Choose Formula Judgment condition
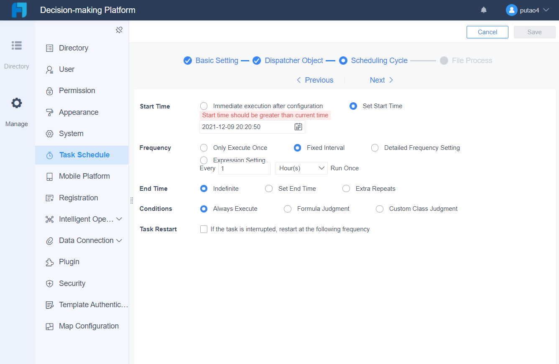 click(x=288, y=209)
